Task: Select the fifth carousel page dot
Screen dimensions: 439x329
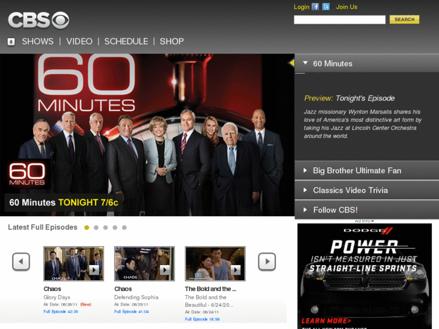Action: pyautogui.click(x=124, y=228)
